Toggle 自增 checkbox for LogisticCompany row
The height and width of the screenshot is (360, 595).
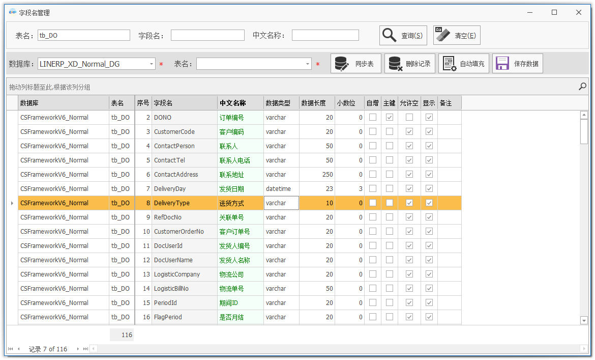(x=373, y=274)
